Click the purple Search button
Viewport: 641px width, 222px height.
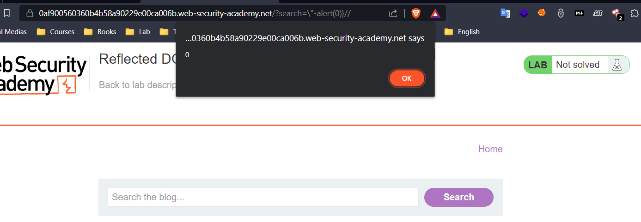(x=458, y=197)
